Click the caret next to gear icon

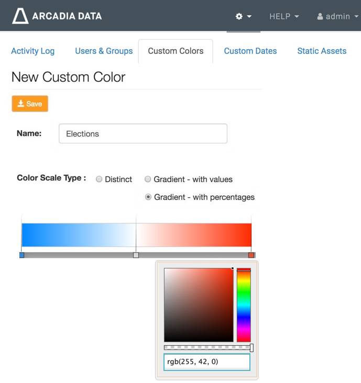click(x=249, y=16)
